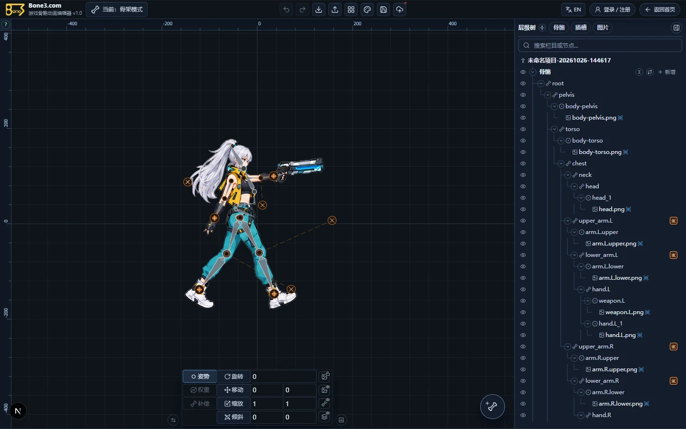686x429 pixels.
Task: Collapse the torso bone node
Action: pyautogui.click(x=555, y=129)
